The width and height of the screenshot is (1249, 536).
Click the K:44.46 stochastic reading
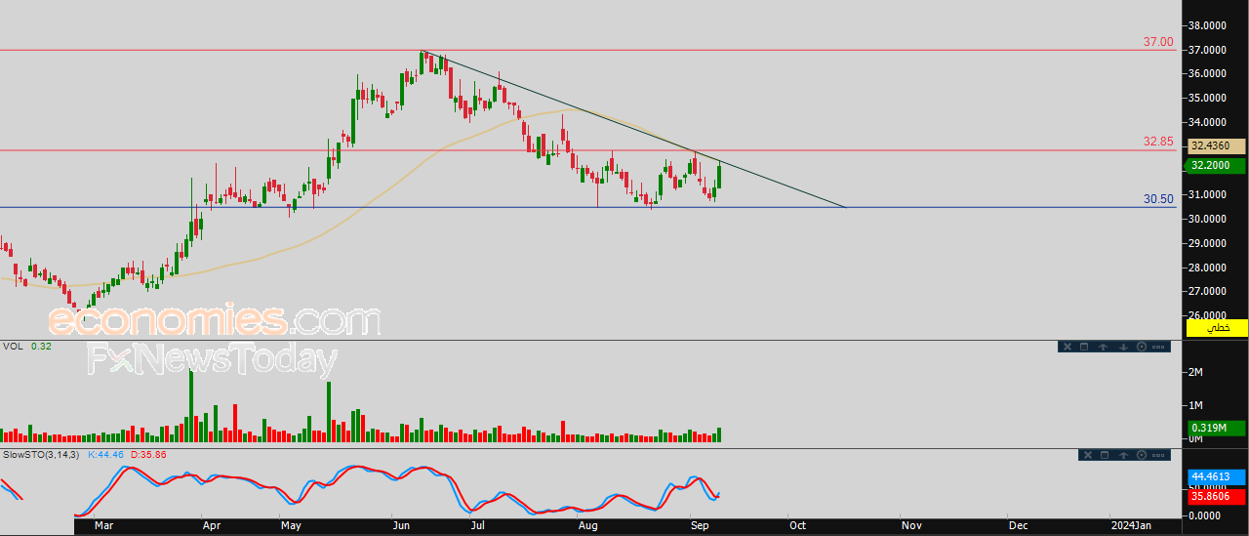107,455
